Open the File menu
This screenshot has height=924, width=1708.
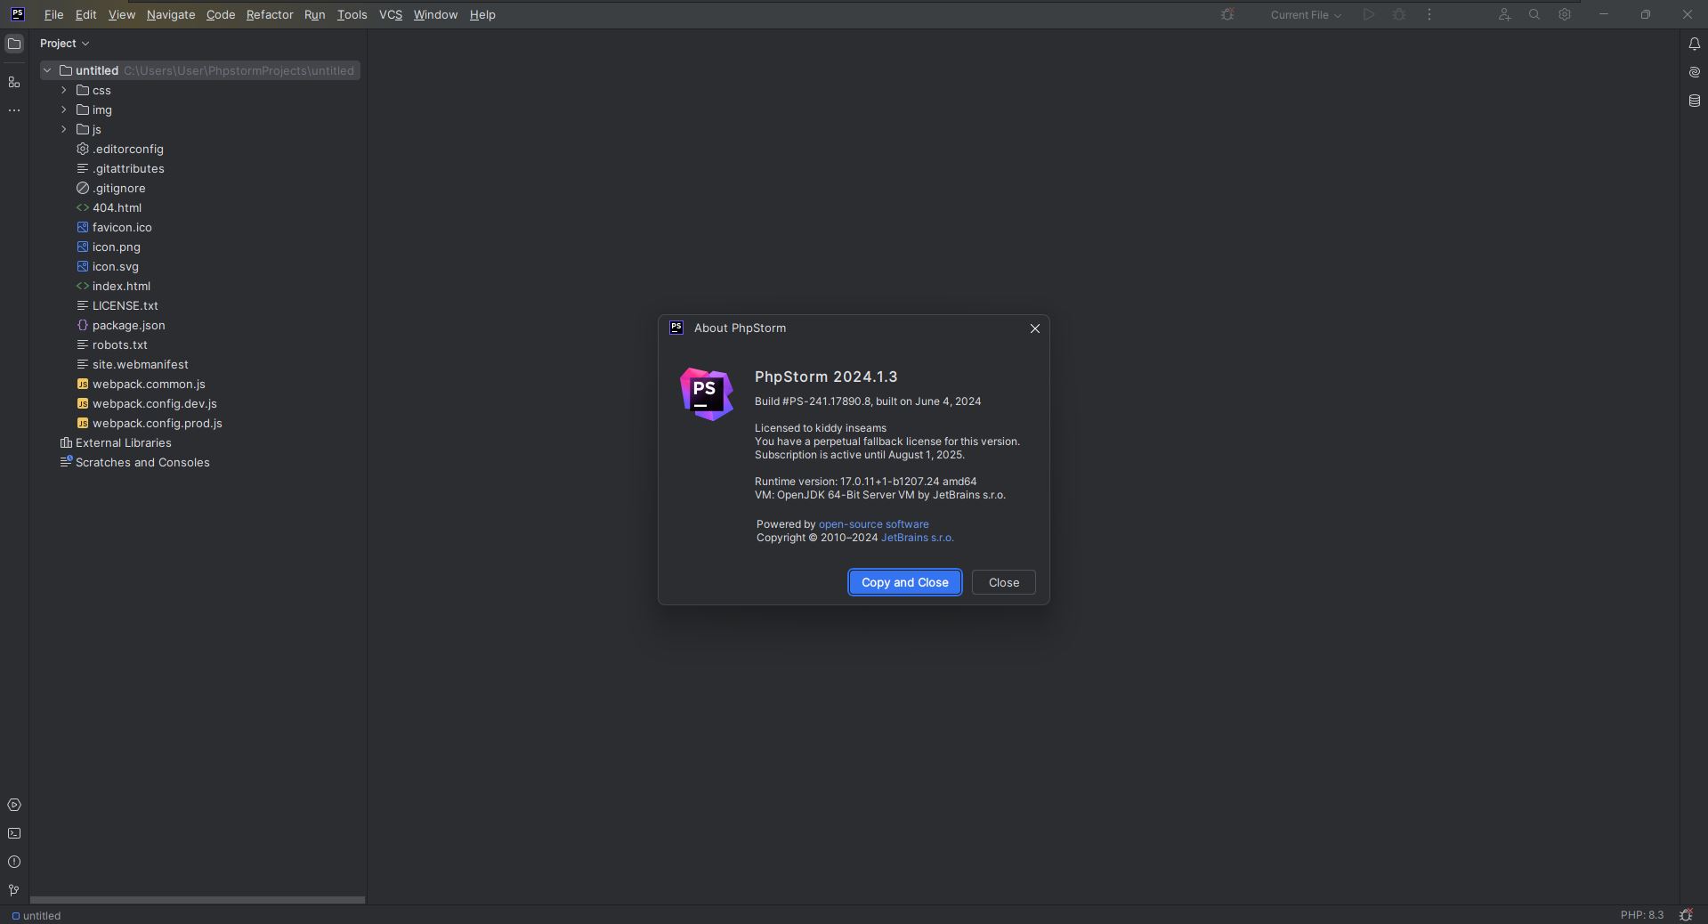tap(53, 14)
